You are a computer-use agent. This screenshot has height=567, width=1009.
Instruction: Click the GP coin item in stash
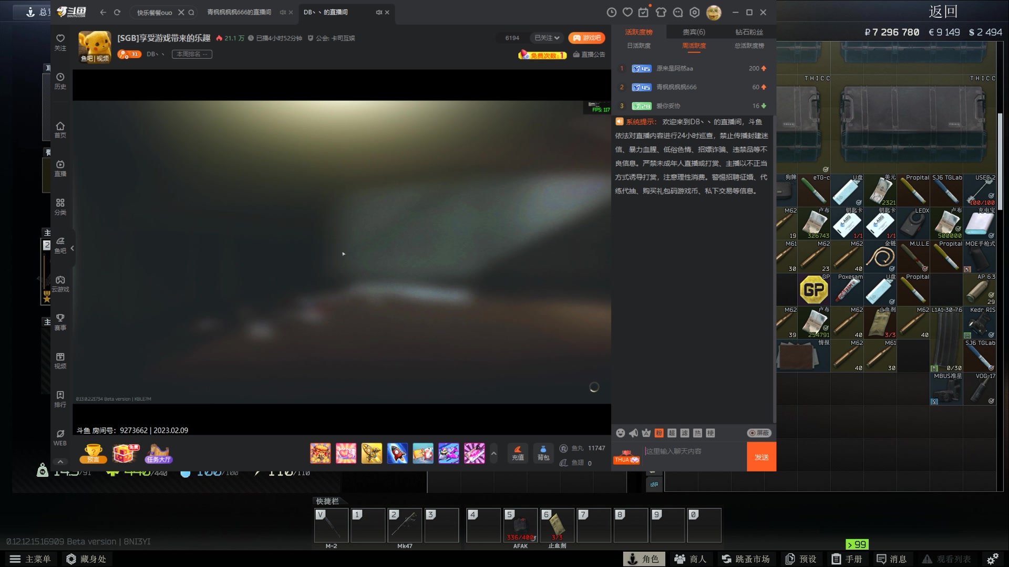814,290
